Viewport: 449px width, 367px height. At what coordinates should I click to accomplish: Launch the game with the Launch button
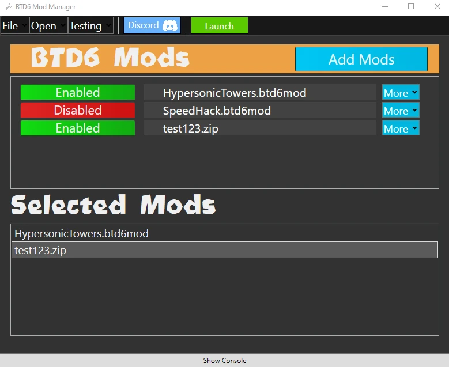(220, 26)
